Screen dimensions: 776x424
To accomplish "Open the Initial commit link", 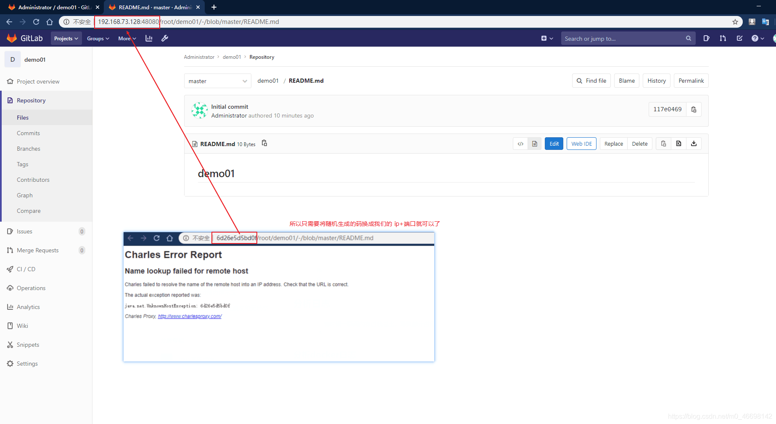I will (x=230, y=107).
